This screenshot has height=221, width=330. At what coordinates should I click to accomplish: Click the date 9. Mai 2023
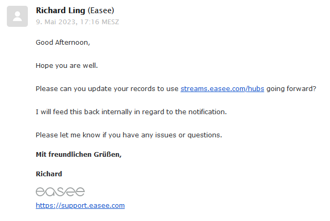point(56,22)
